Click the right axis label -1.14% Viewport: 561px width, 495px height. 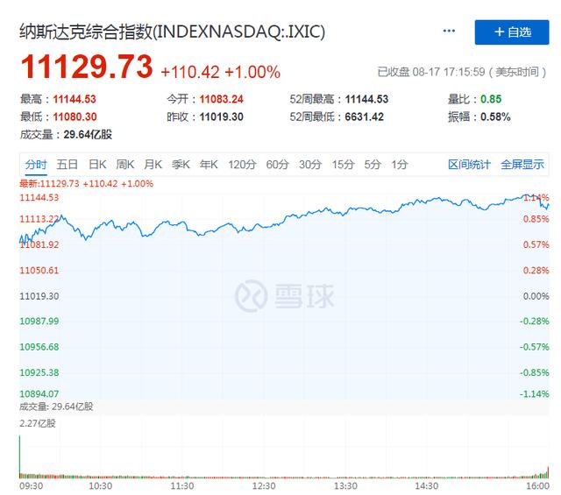(x=535, y=394)
